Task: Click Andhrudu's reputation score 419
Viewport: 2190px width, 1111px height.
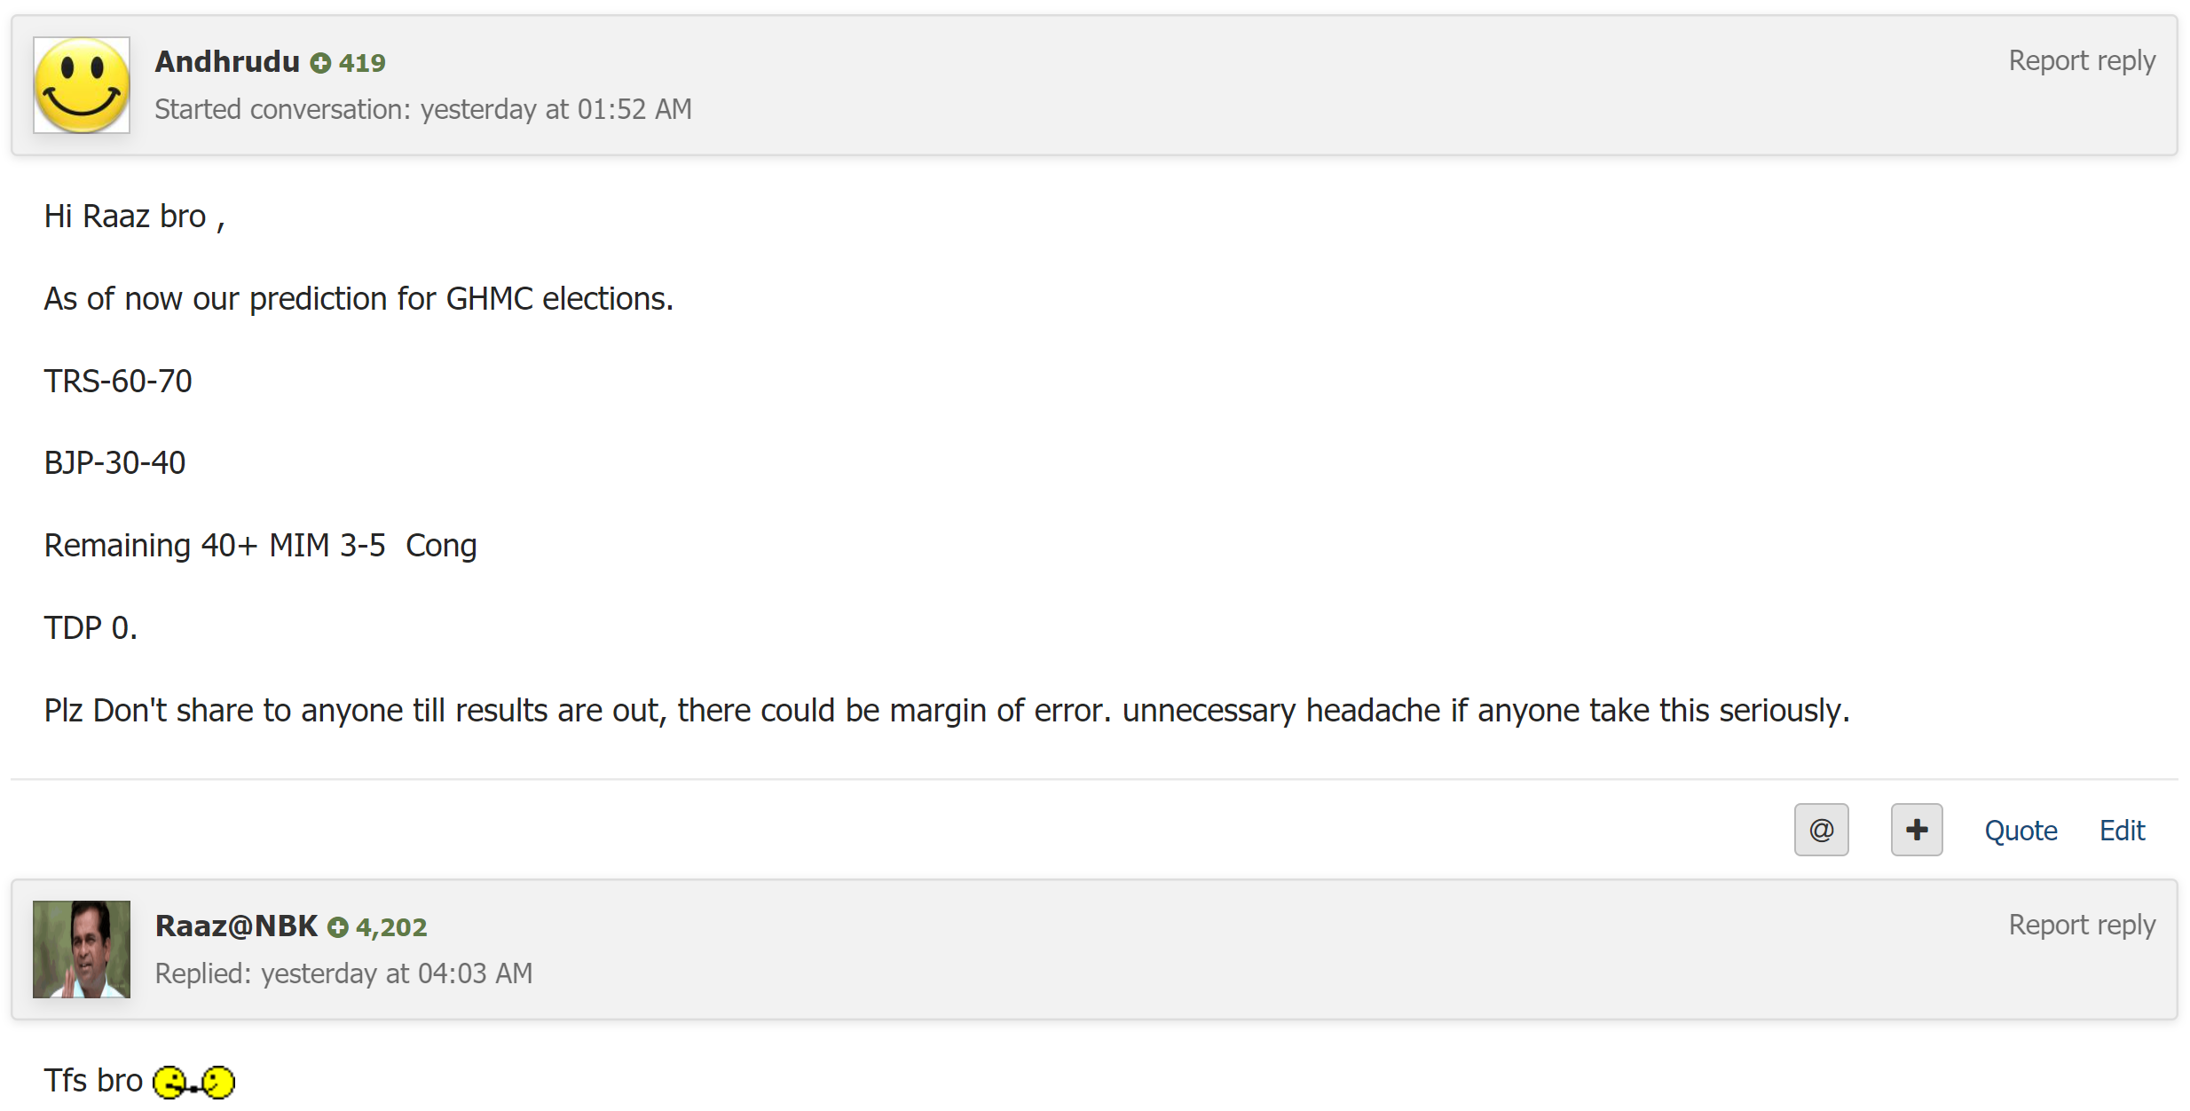Action: point(362,63)
